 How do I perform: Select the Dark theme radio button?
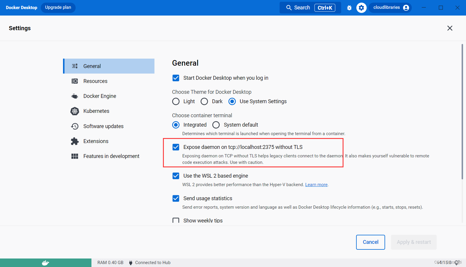tap(204, 101)
